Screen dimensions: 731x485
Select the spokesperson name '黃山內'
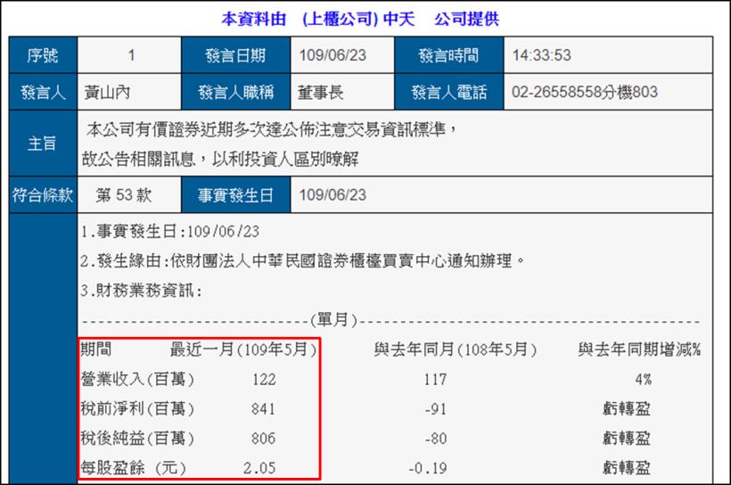[107, 92]
